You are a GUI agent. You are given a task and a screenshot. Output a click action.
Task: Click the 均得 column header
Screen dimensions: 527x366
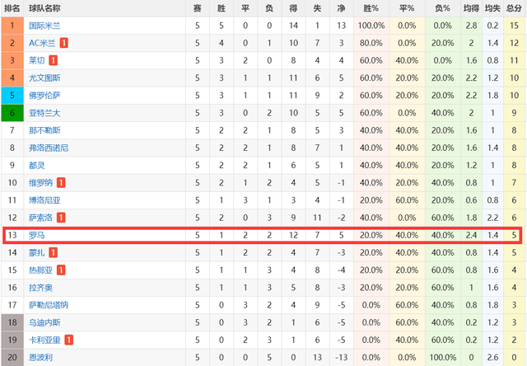click(471, 8)
